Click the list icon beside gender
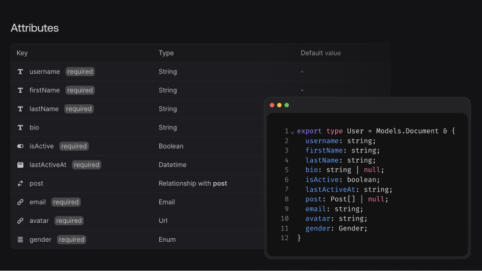This screenshot has height=271, width=482. click(20, 239)
